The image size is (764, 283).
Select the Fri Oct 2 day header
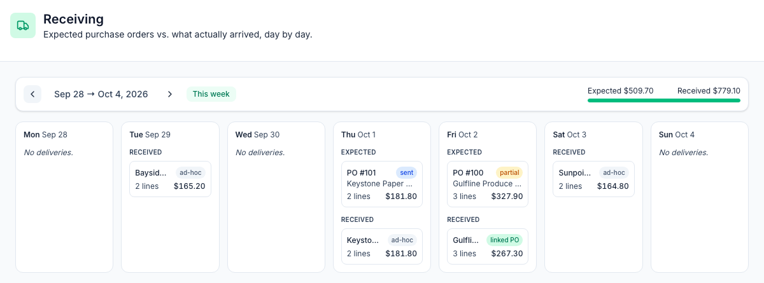(x=462, y=135)
